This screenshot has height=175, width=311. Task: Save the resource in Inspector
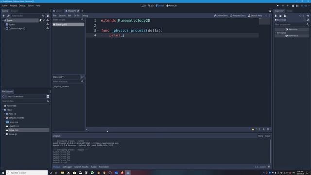coord(285,16)
